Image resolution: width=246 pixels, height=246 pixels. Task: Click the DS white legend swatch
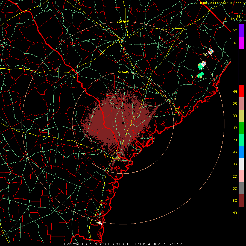(x=241, y=164)
